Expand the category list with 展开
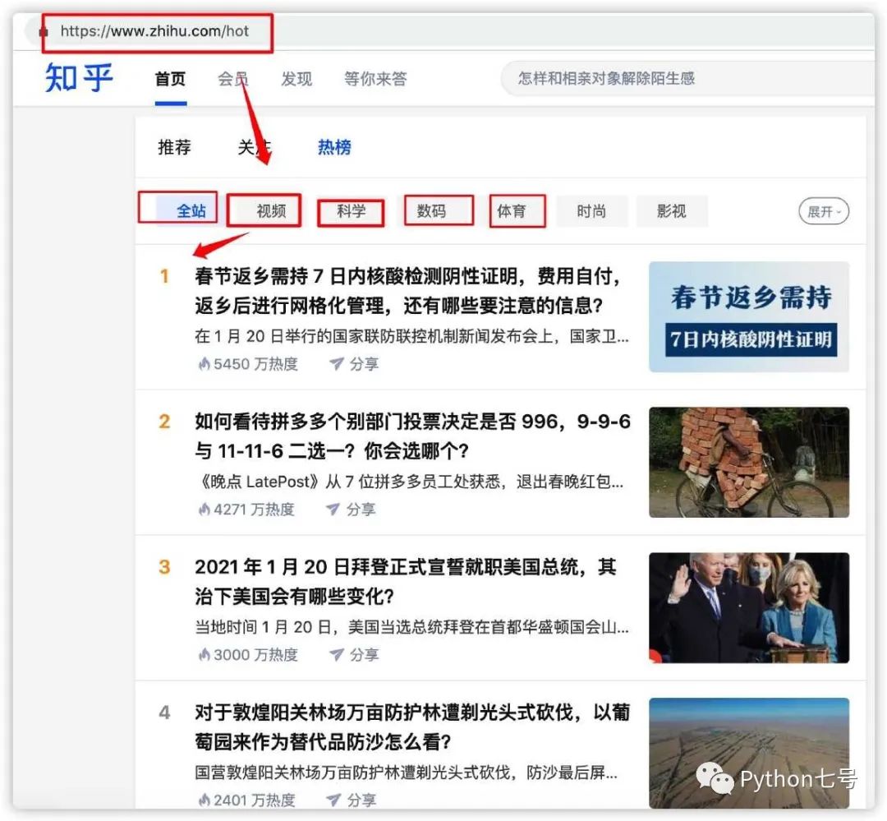Image resolution: width=887 pixels, height=821 pixels. tap(824, 211)
